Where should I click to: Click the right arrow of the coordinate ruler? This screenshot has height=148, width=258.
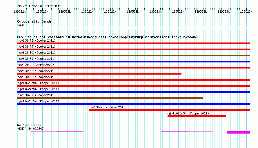[x=249, y=9]
